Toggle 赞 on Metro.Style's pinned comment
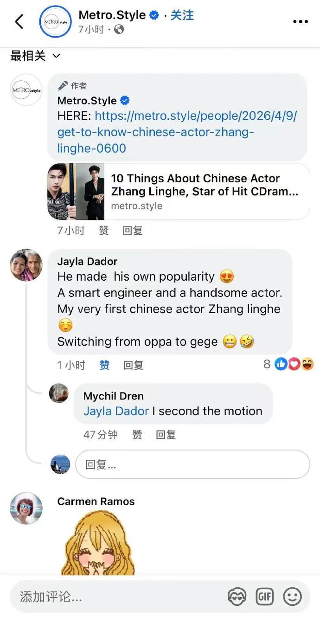The image size is (320, 624). pyautogui.click(x=104, y=231)
